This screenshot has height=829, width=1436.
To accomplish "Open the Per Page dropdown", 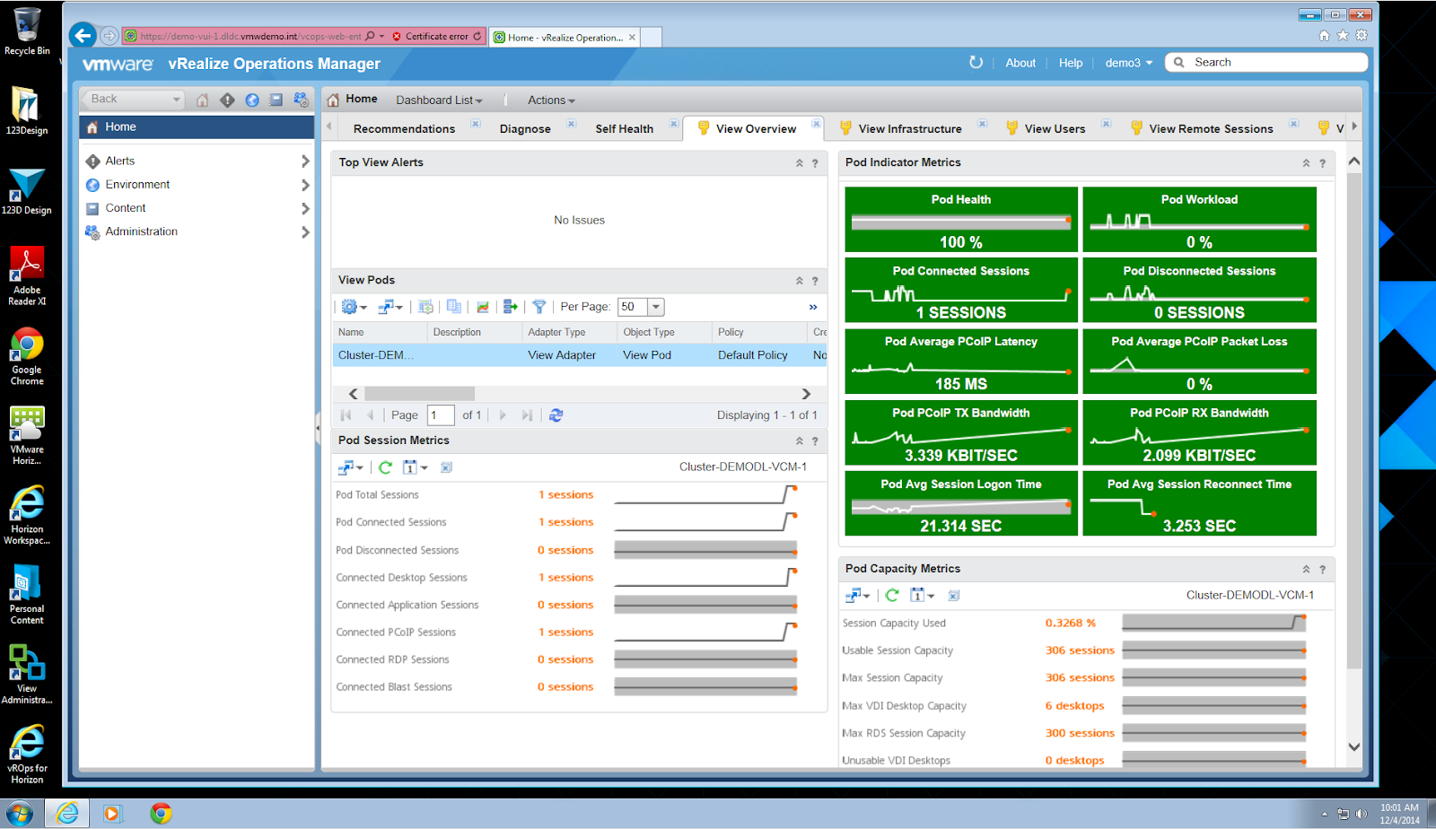I will [656, 307].
